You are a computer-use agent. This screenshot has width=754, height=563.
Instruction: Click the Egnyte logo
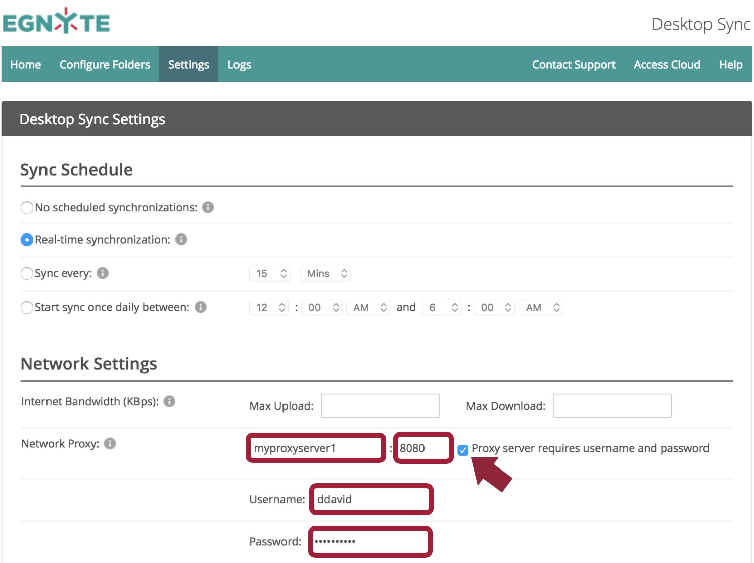click(x=56, y=22)
